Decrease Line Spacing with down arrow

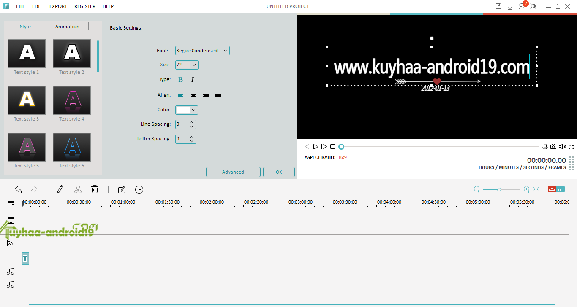(x=192, y=127)
